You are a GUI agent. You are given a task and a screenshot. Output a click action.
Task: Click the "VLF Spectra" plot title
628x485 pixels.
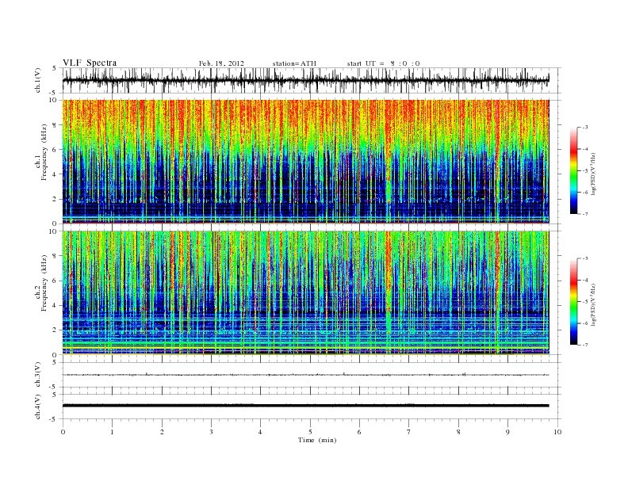point(90,63)
